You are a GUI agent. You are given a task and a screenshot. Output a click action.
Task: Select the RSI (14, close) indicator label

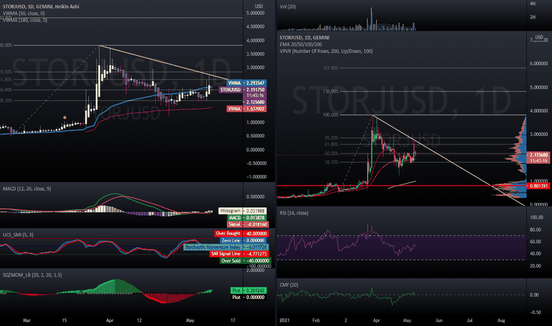coord(294,213)
